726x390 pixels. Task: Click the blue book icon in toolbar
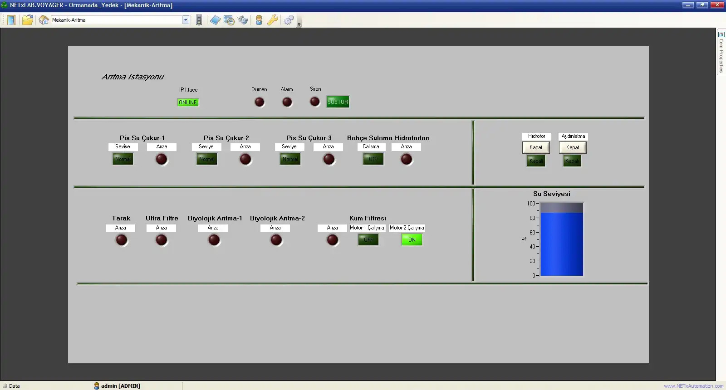(x=215, y=20)
